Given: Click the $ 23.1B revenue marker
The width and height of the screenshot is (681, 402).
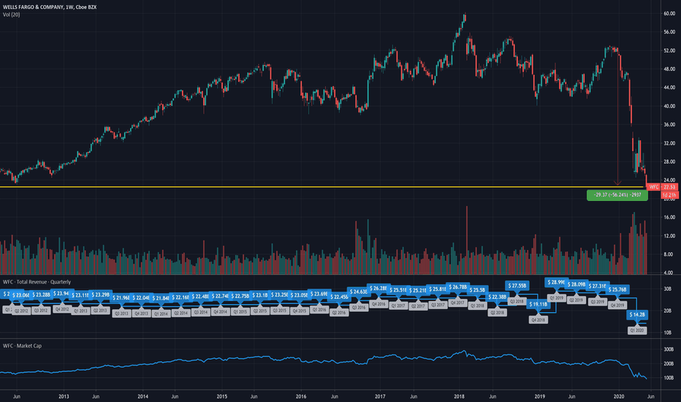Looking at the screenshot, I should click(x=259, y=295).
